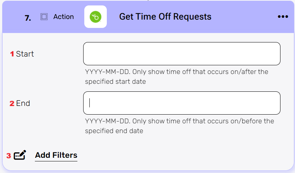Open the Add Filters link
The width and height of the screenshot is (295, 173).
[x=56, y=155]
